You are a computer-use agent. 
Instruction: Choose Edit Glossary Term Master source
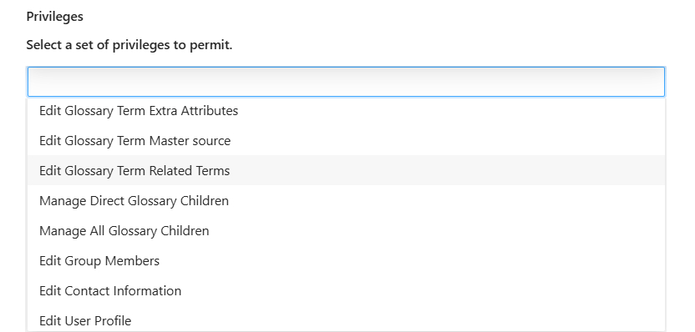point(346,141)
